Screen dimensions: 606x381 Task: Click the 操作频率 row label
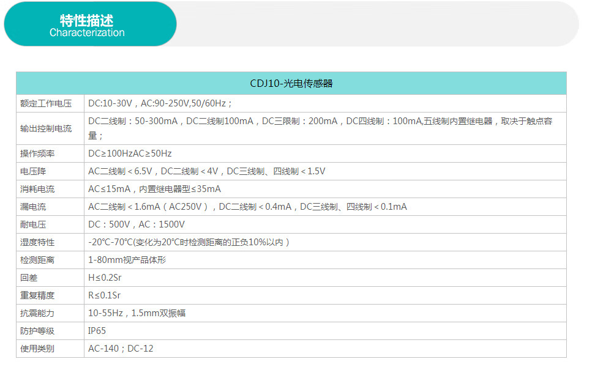[x=37, y=154]
